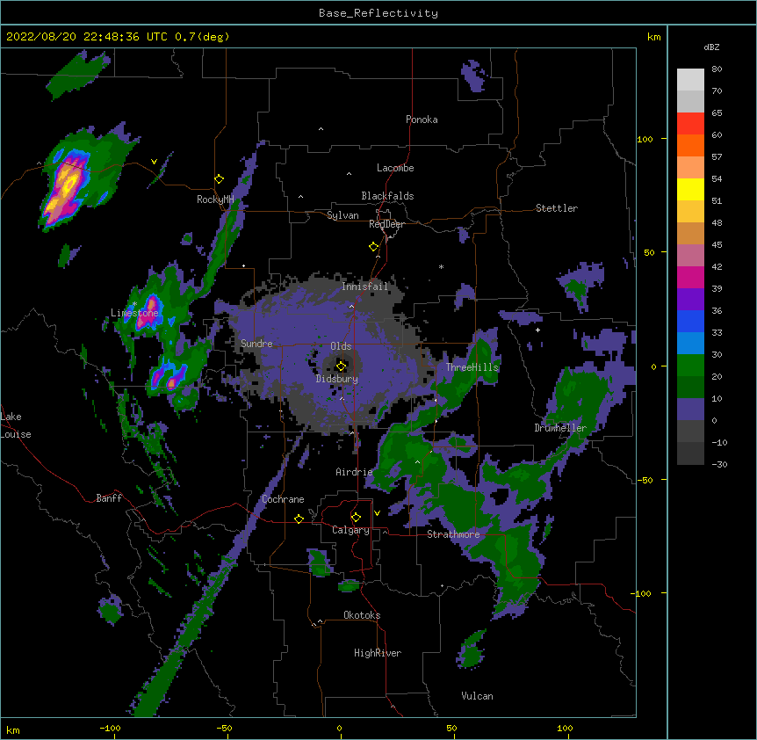Click the Sylvan city label
This screenshot has height=740, width=757.
(342, 215)
